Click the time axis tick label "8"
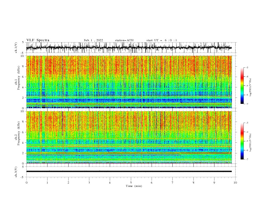 [193, 183]
